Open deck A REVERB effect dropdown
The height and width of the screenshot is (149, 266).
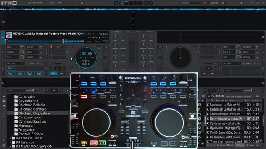coord(32,57)
